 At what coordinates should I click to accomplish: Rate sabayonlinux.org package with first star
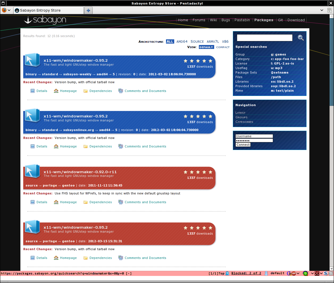185,116
